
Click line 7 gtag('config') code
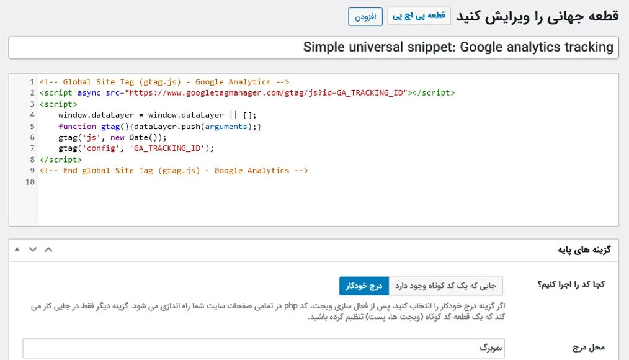(x=136, y=148)
